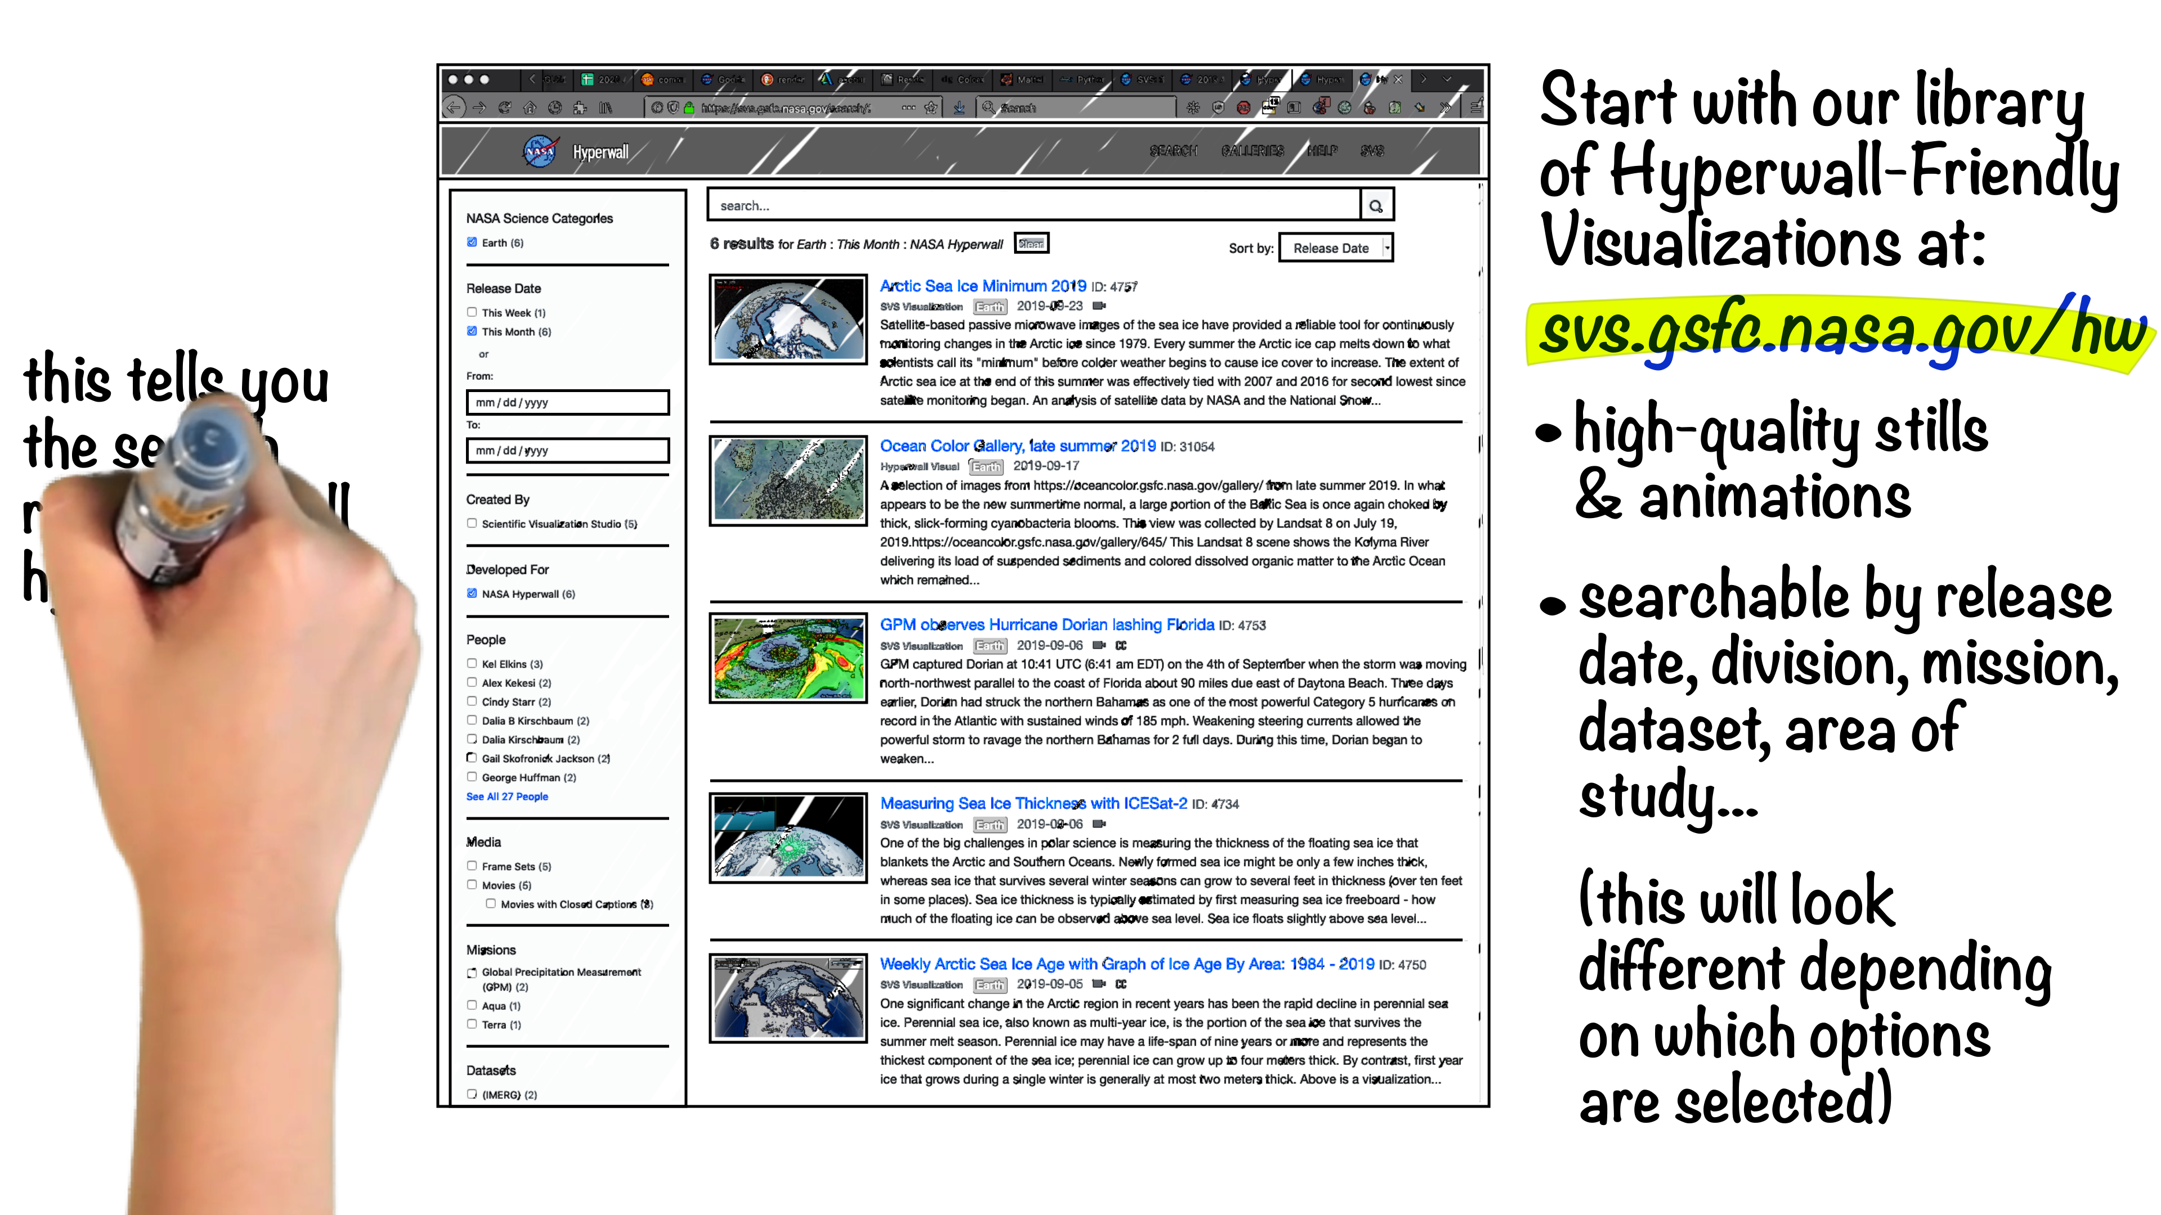Open the SEARCH item in the Hyperwall header
Image resolution: width=2161 pixels, height=1215 pixels.
click(1173, 151)
